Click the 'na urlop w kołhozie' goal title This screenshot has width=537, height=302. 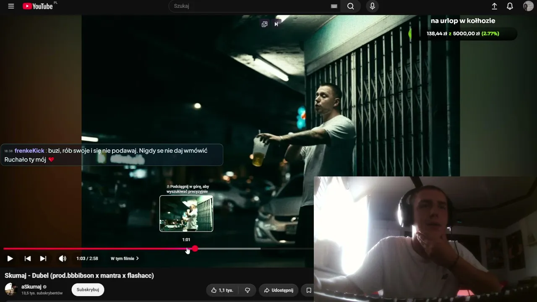click(463, 21)
